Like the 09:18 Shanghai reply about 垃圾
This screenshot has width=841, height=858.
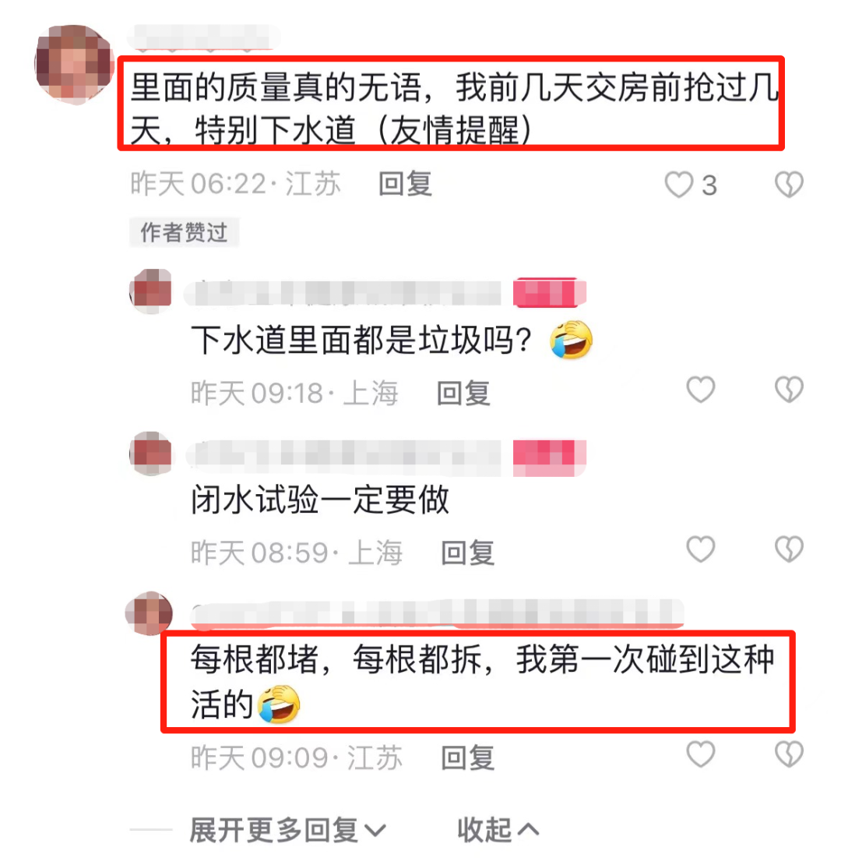click(x=701, y=390)
